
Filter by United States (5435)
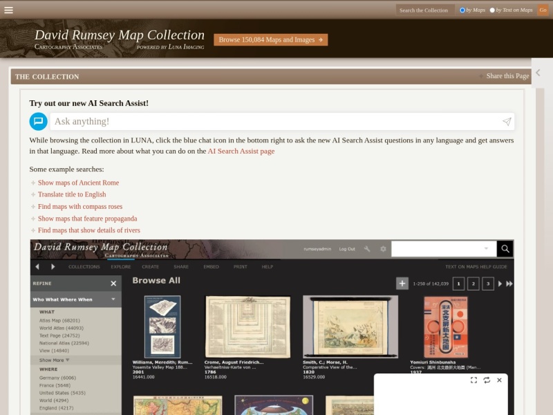pyautogui.click(x=62, y=393)
